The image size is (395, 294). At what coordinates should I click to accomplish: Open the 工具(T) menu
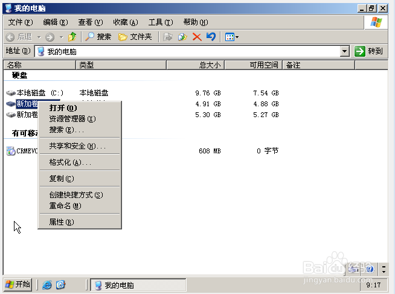click(x=161, y=22)
